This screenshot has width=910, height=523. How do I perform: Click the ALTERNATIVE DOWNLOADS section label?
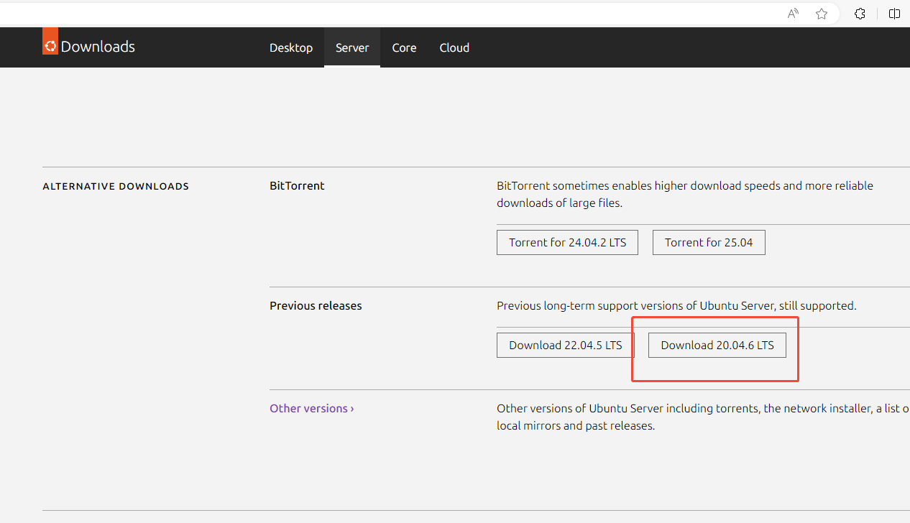(116, 186)
